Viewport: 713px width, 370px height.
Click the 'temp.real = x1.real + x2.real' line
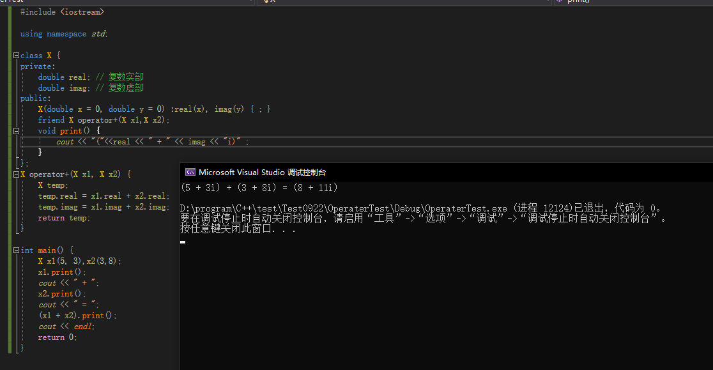tap(103, 196)
